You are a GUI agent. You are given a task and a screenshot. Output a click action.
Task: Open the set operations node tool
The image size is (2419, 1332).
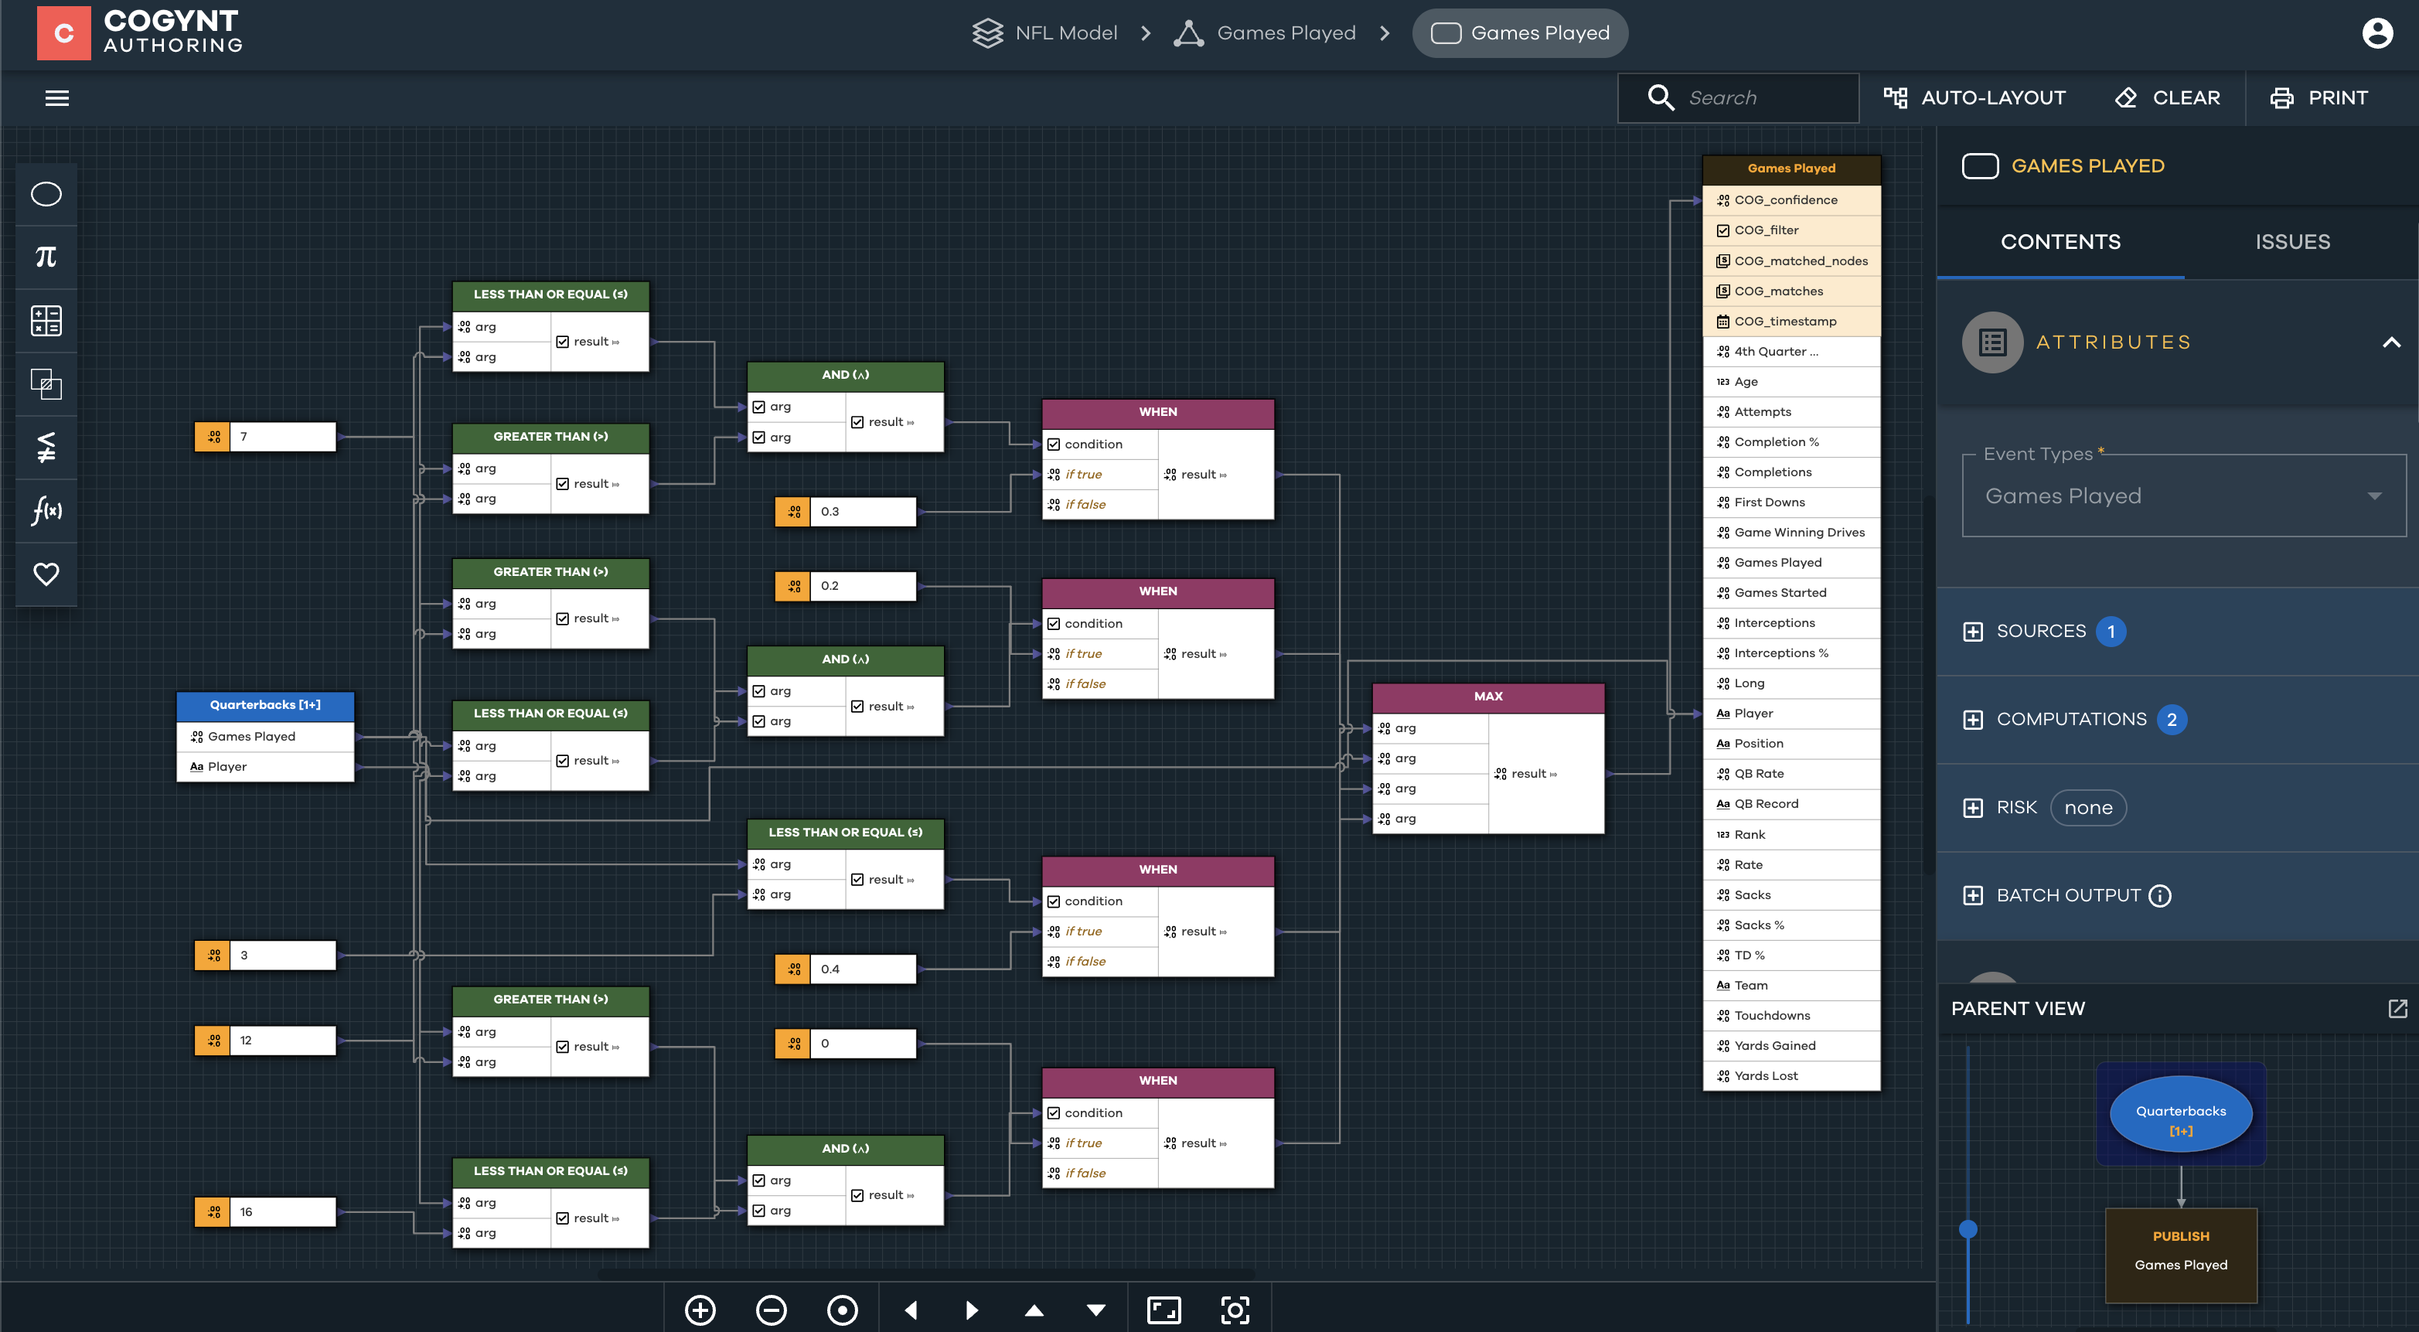(45, 383)
